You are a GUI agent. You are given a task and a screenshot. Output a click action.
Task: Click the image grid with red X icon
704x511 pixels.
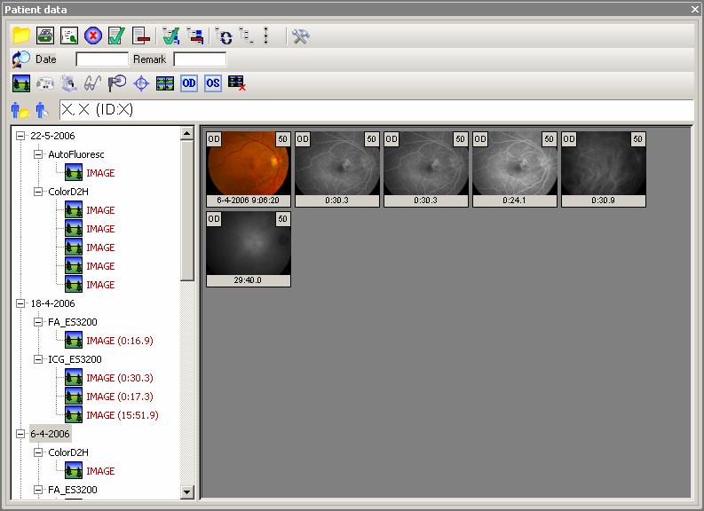click(237, 83)
